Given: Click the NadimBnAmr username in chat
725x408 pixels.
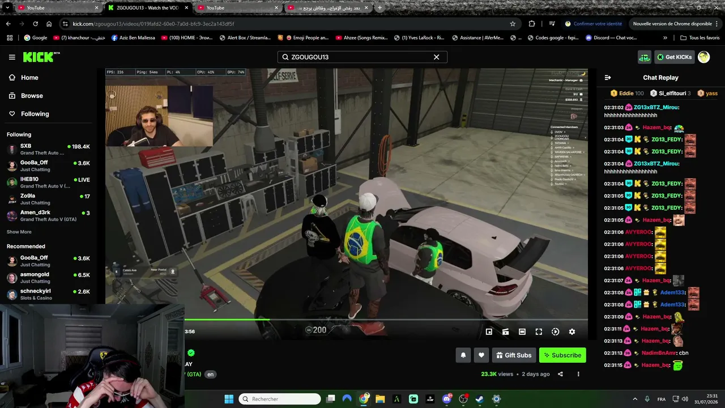Looking at the screenshot, I should (659, 353).
